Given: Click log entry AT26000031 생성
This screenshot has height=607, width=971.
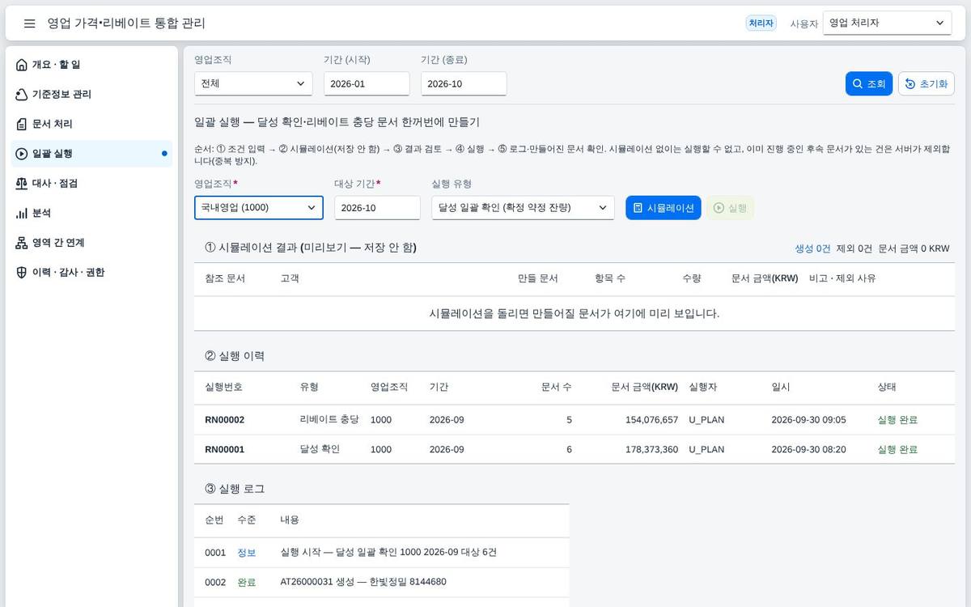Looking at the screenshot, I should (x=363, y=582).
